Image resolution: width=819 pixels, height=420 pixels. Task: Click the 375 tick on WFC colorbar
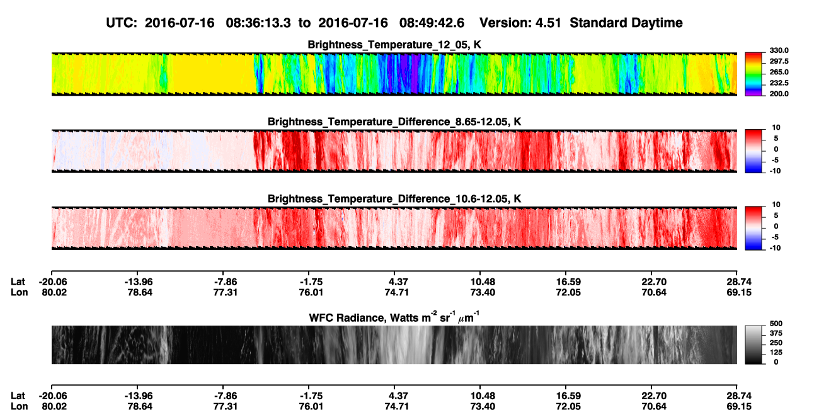click(x=775, y=333)
